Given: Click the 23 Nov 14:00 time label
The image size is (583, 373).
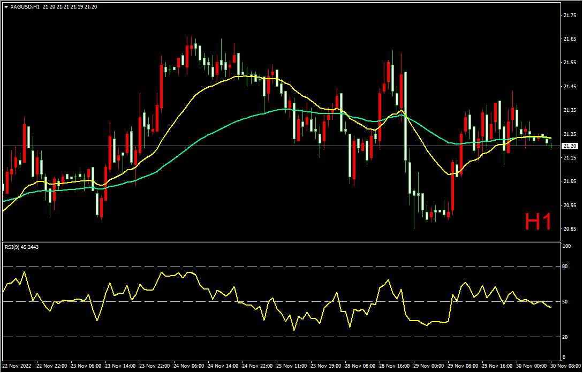Looking at the screenshot, I should [120, 366].
